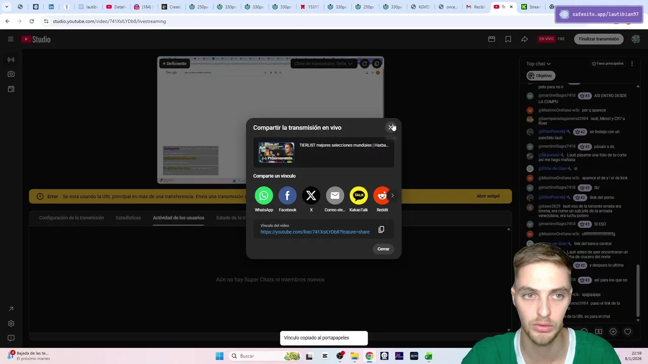
Task: Expand the Clave de transmisión dropdown
Action: 323,64
